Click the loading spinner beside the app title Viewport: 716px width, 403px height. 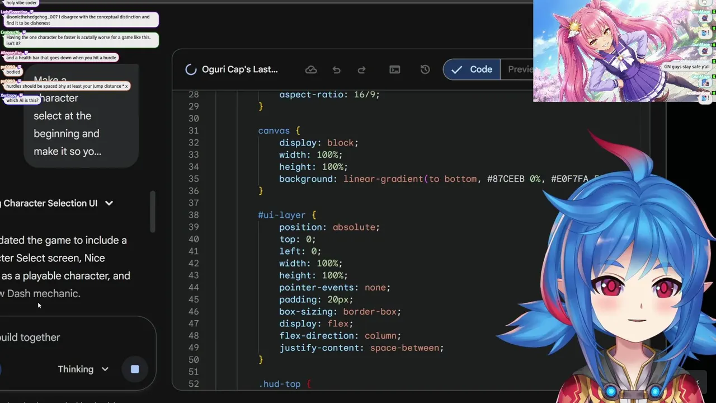click(x=191, y=69)
